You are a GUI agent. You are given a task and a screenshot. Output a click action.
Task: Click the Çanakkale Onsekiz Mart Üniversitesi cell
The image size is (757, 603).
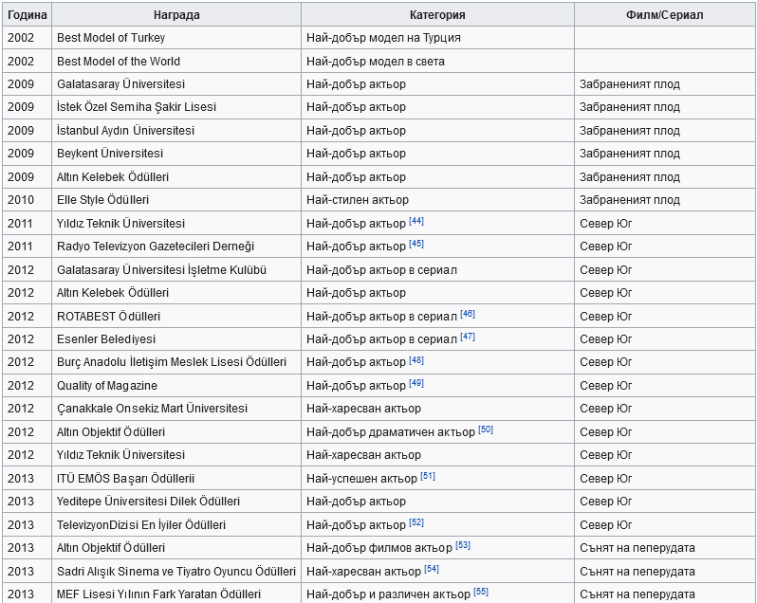click(153, 409)
